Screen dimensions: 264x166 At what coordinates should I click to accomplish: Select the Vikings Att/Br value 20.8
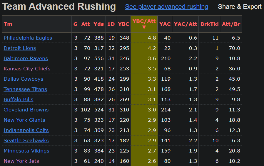coord(235,151)
